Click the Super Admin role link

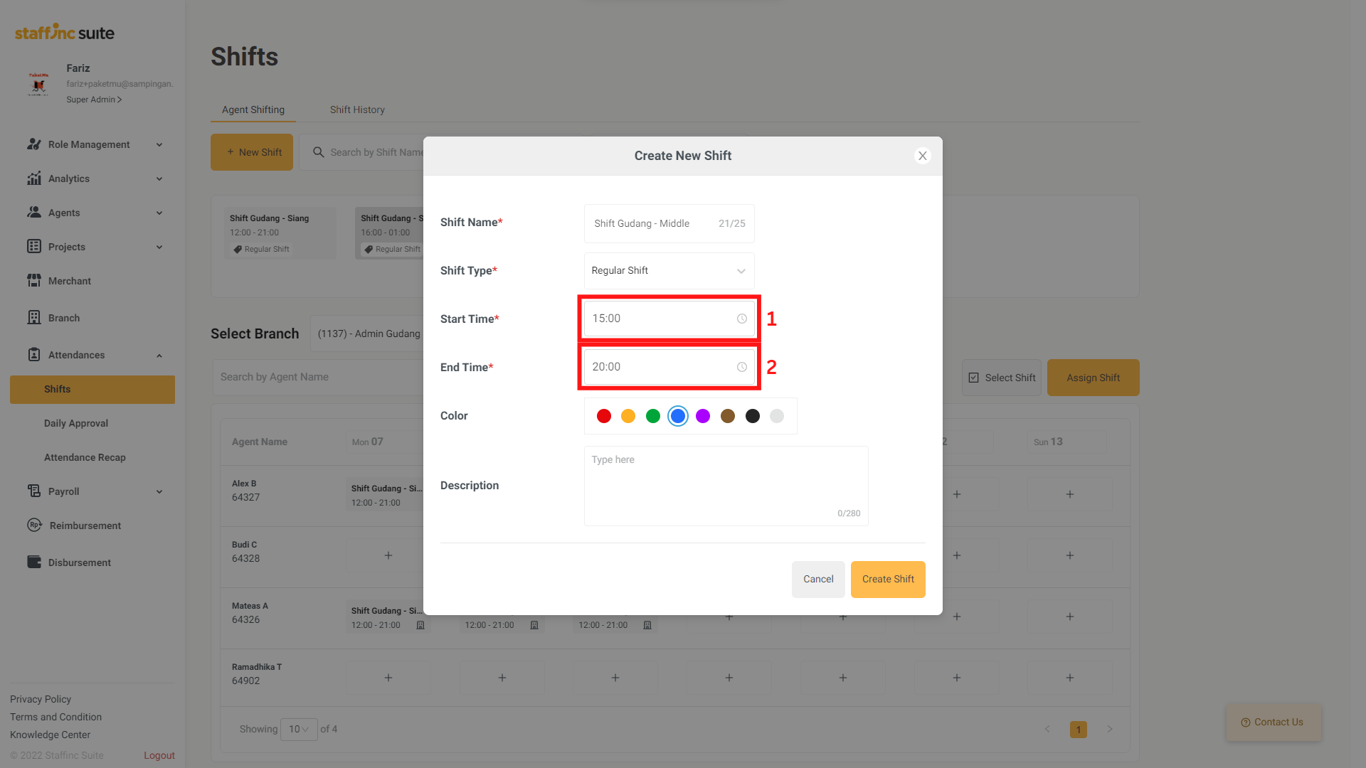[x=94, y=100]
